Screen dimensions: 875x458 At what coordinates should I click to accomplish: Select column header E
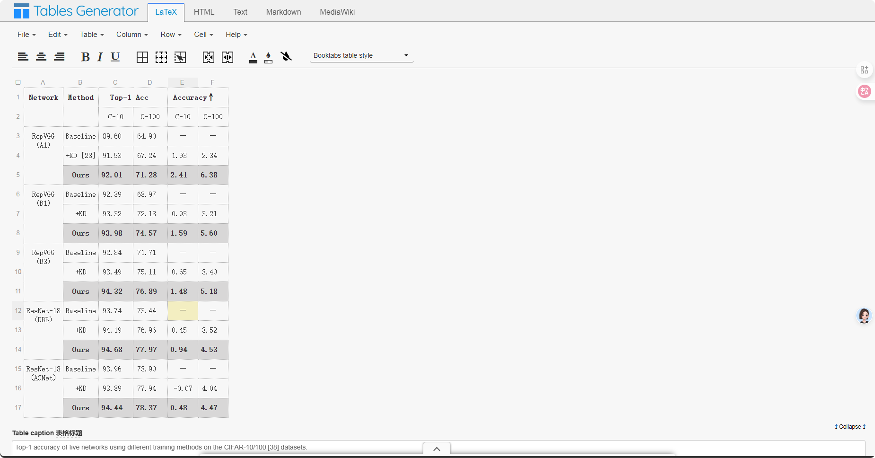[x=183, y=82]
